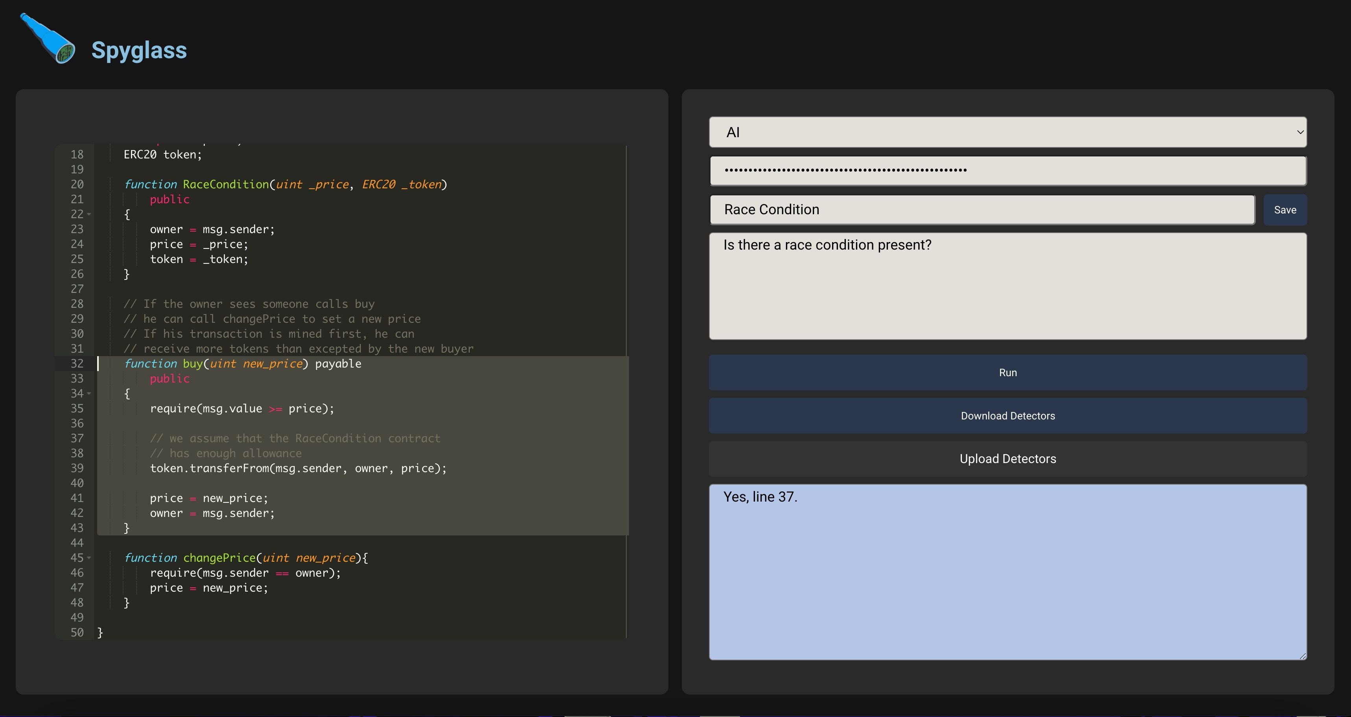Image resolution: width=1351 pixels, height=717 pixels.
Task: Edit the Race Condition detector name field
Action: 982,210
